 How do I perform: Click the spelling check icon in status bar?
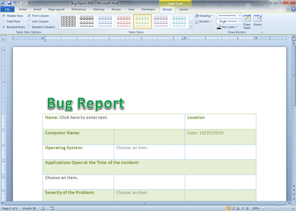tap(43, 208)
